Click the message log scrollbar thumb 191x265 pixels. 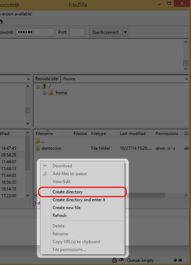(x=186, y=63)
